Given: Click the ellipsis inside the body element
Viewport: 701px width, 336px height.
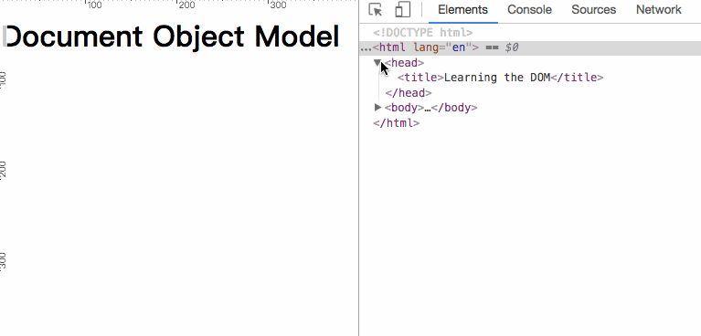Looking at the screenshot, I should [428, 109].
